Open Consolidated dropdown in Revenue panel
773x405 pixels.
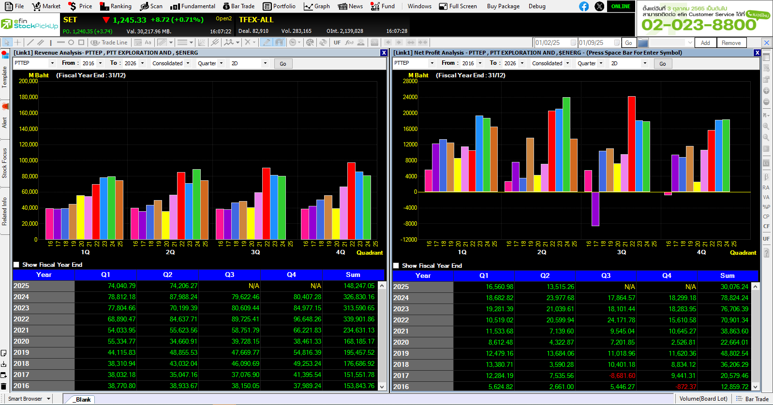[x=188, y=63]
